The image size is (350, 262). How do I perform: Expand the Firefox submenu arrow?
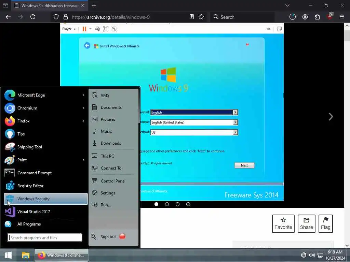pos(83,121)
